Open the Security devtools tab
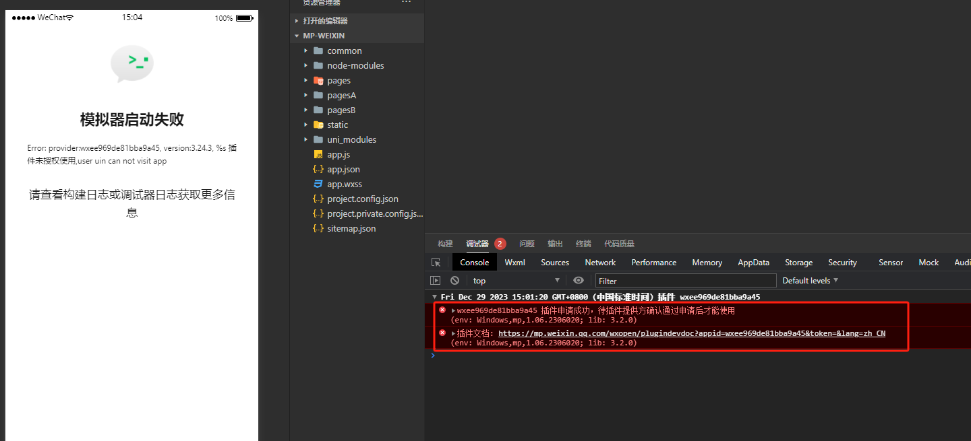This screenshot has width=971, height=441. click(843, 263)
